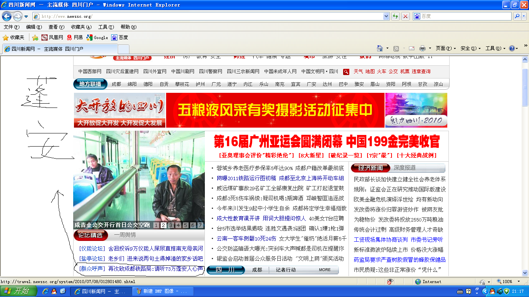Click the QQ penguin quick launch icon
The width and height of the screenshot is (529, 297).
[54, 291]
